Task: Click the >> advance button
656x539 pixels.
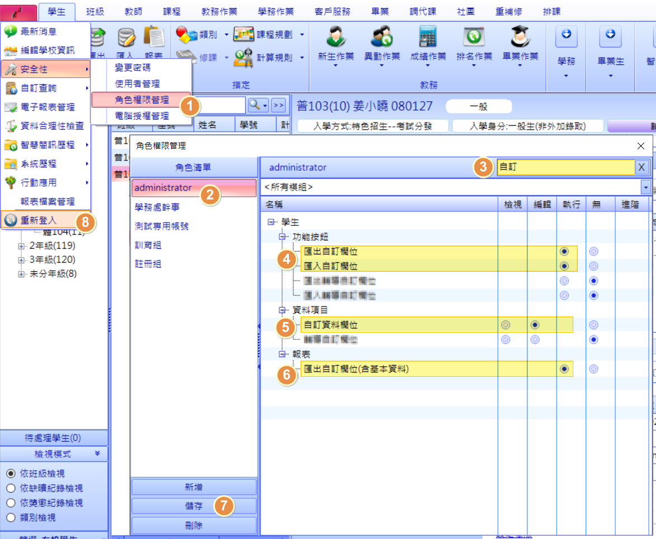Action: pyautogui.click(x=278, y=106)
